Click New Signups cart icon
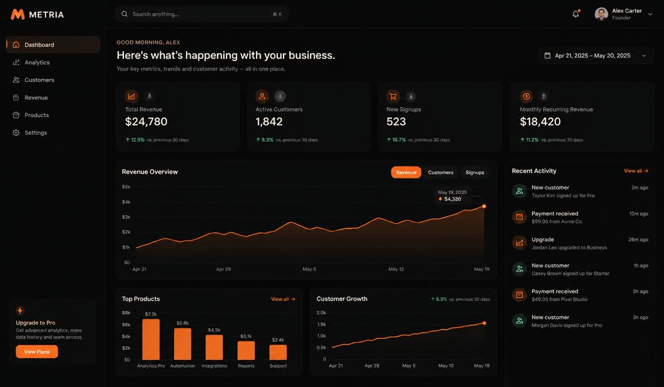 point(393,96)
